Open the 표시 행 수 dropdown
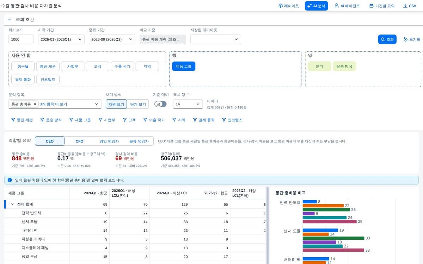This screenshot has height=264, width=423. tap(187, 104)
